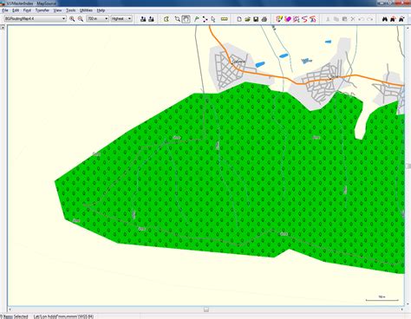Click the Print icon

pos(264,19)
